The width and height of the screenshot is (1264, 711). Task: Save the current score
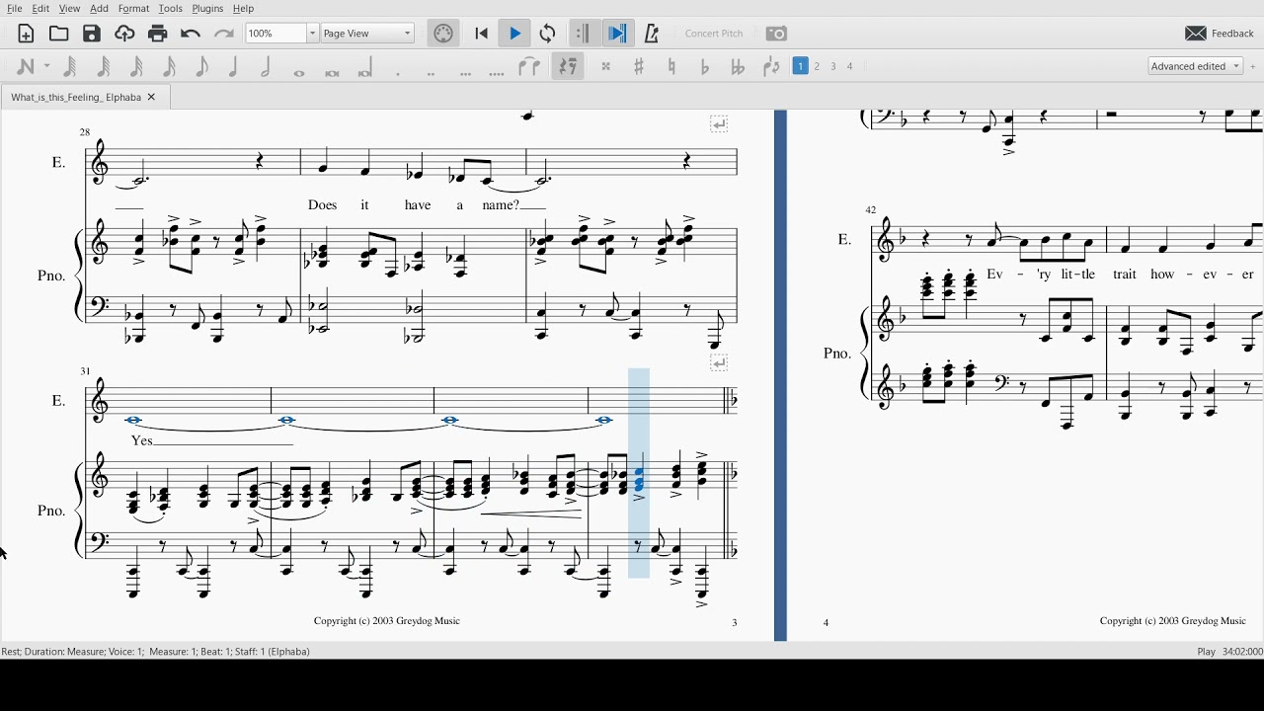pyautogui.click(x=92, y=34)
